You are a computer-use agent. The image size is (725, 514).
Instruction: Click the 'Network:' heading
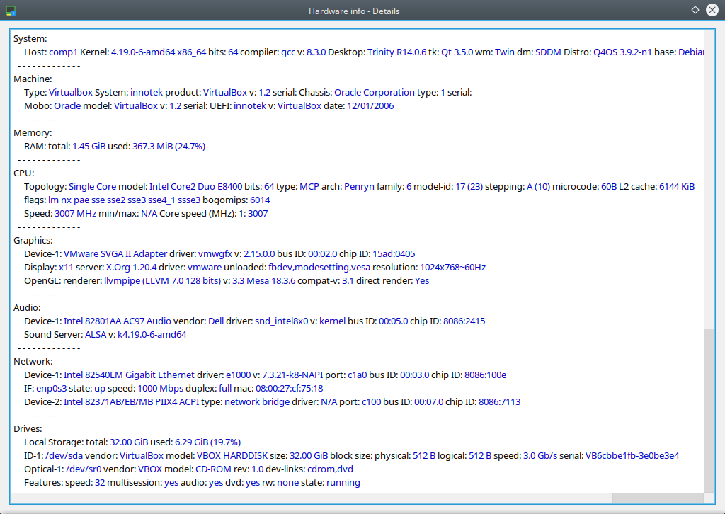(x=33, y=362)
